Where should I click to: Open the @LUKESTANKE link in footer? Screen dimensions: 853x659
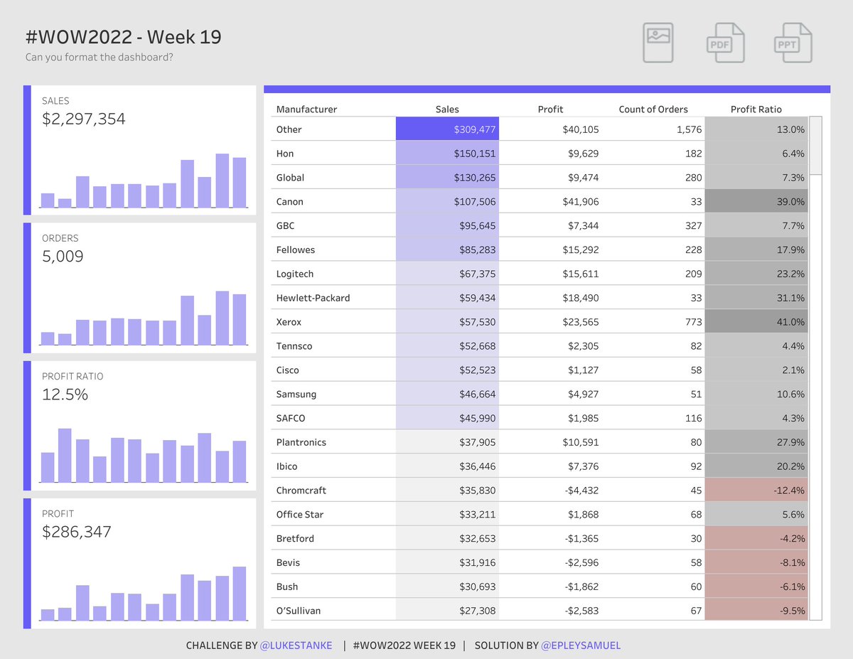[296, 645]
